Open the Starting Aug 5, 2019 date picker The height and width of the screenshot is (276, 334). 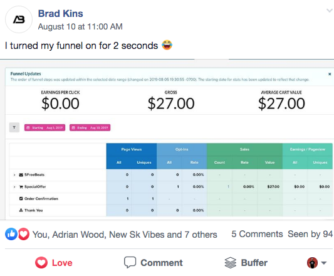point(44,127)
